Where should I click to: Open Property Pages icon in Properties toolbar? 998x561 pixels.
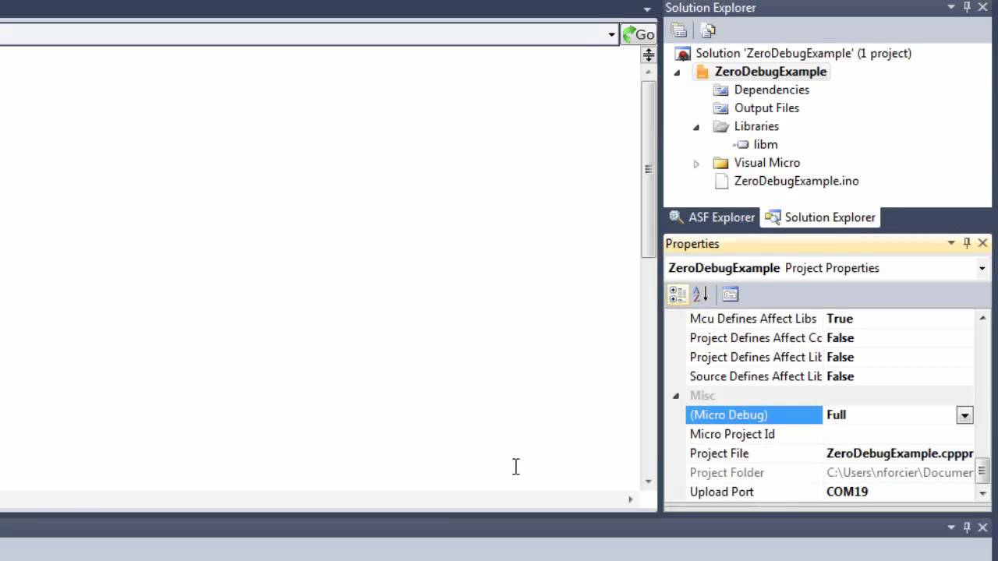(730, 294)
